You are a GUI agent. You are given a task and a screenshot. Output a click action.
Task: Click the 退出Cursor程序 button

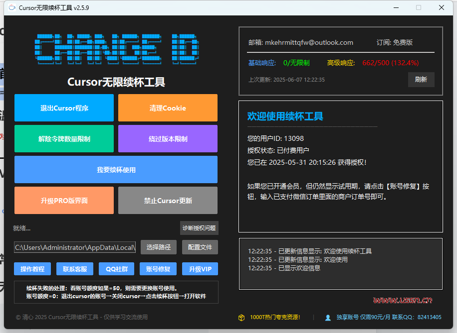pyautogui.click(x=64, y=108)
